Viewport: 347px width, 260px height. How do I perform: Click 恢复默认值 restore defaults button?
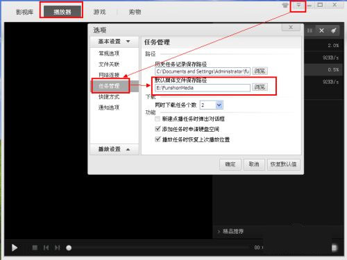283,164
